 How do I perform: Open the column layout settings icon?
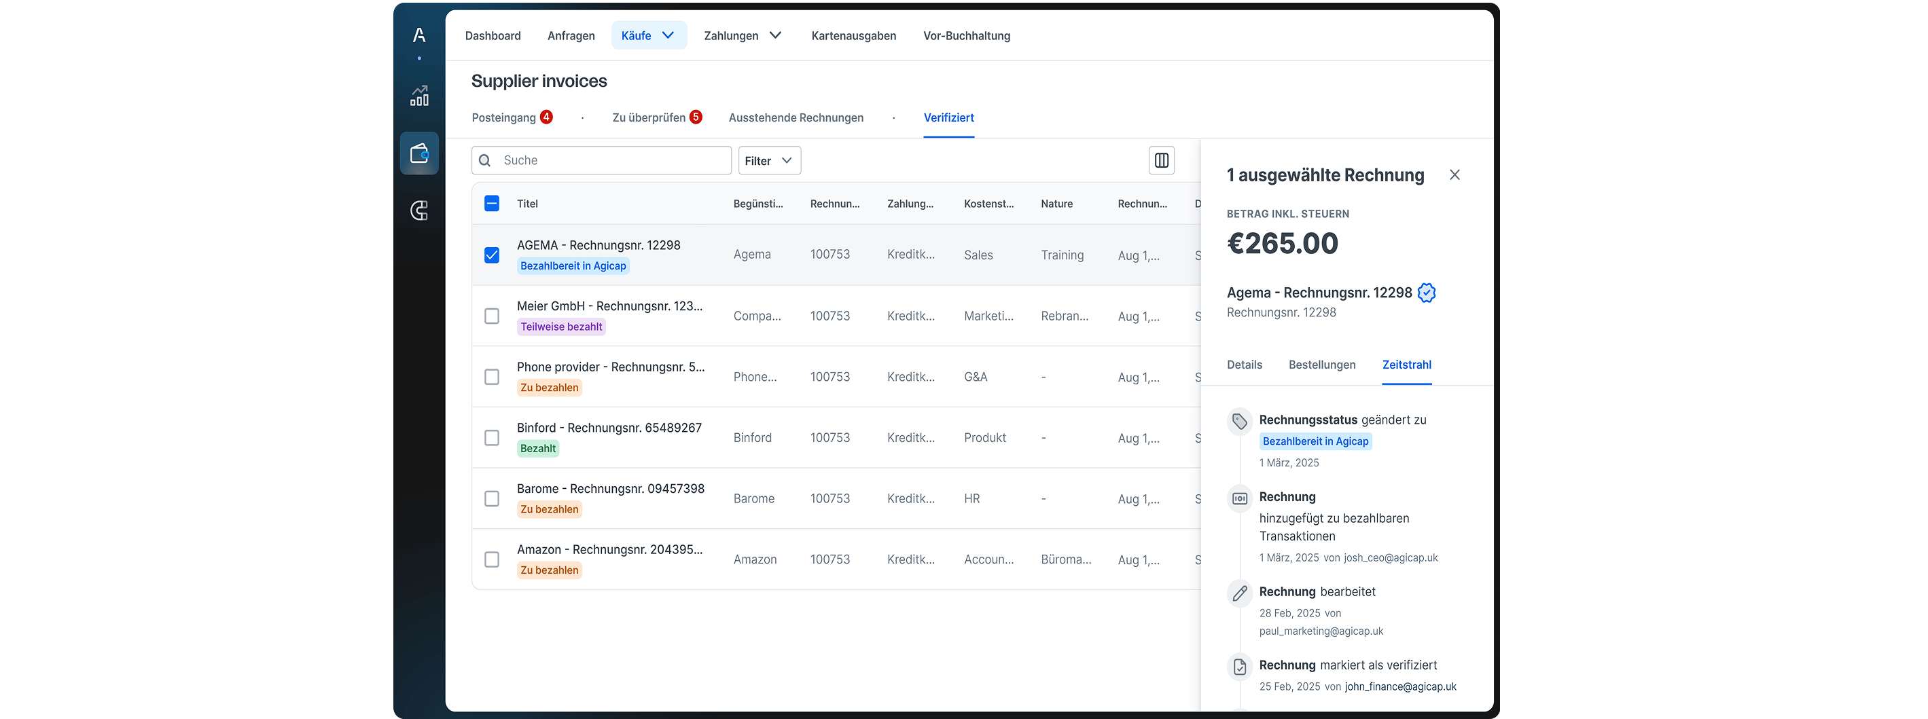click(1162, 160)
